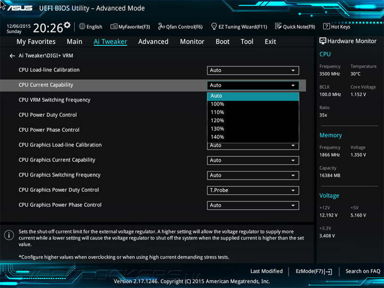Click the Hot Keys question mark icon
The height and width of the screenshot is (288, 384).
pos(326,26)
